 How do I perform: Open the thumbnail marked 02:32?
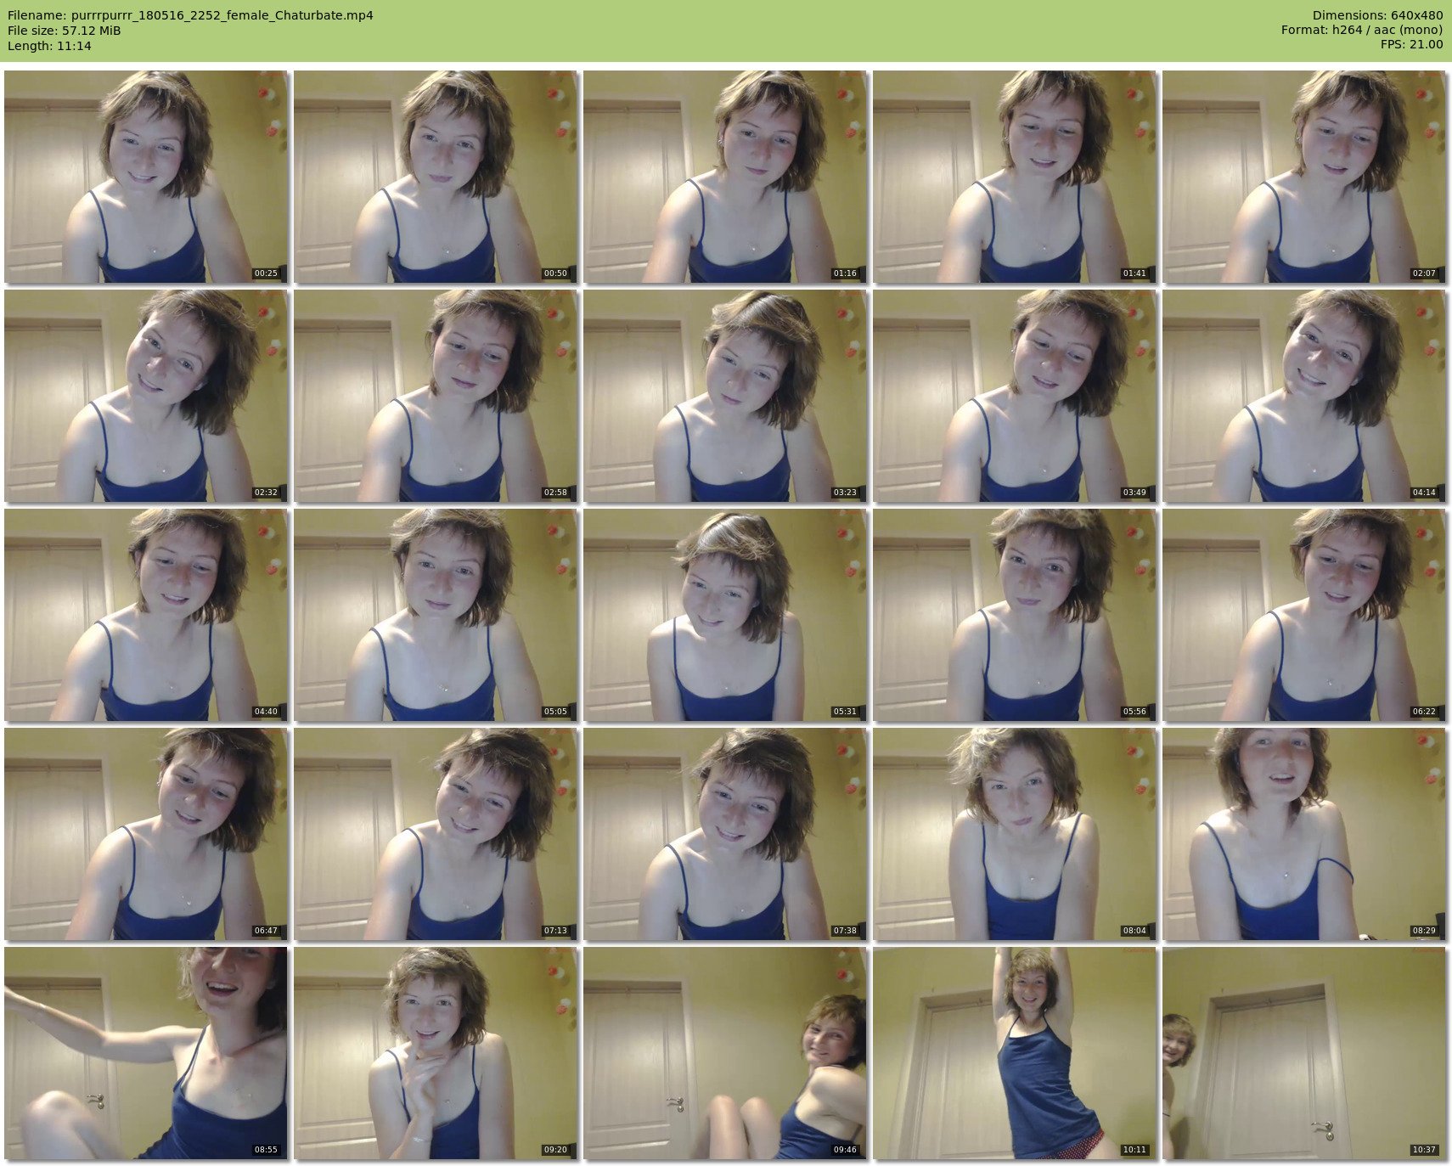pyautogui.click(x=146, y=396)
